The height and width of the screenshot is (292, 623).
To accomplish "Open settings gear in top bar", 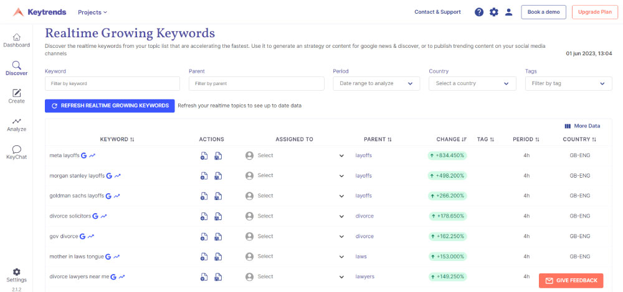I will click(x=494, y=12).
